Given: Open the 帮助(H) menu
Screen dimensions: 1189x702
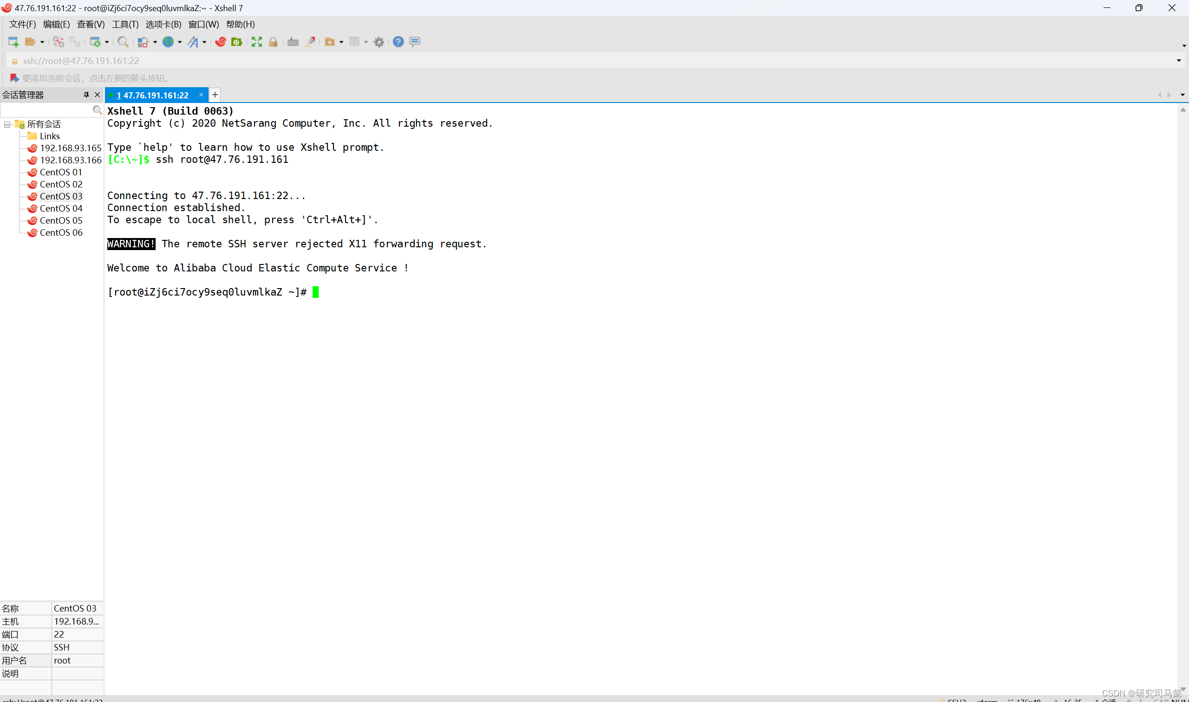Looking at the screenshot, I should (x=240, y=24).
